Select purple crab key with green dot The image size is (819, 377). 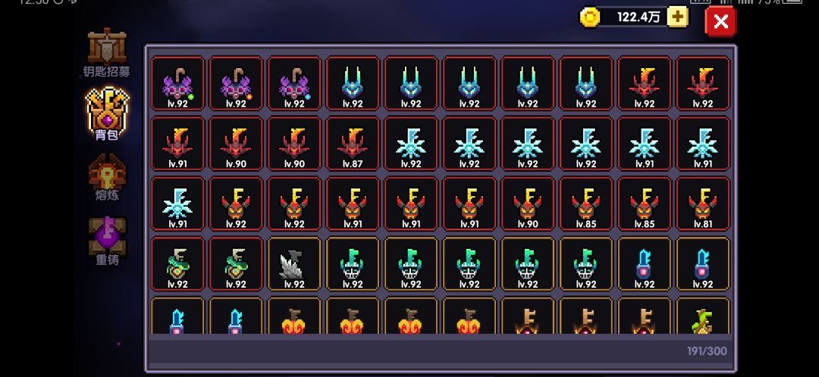coord(177,83)
